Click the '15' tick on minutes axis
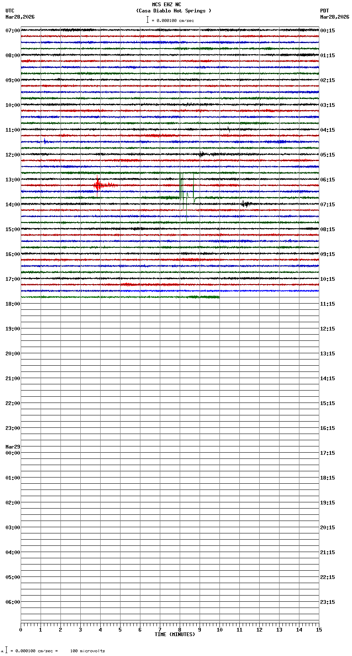The width and height of the screenshot is (352, 656). (319, 630)
